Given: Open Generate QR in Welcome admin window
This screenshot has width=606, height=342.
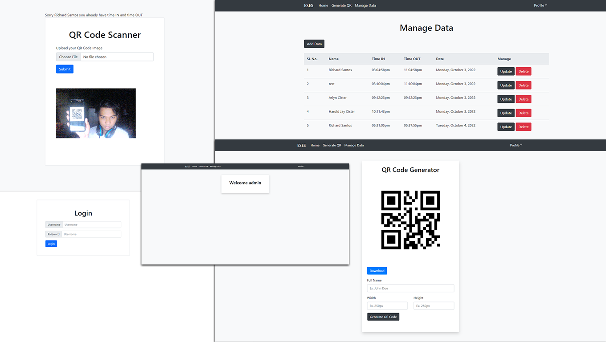Looking at the screenshot, I should coord(204,167).
